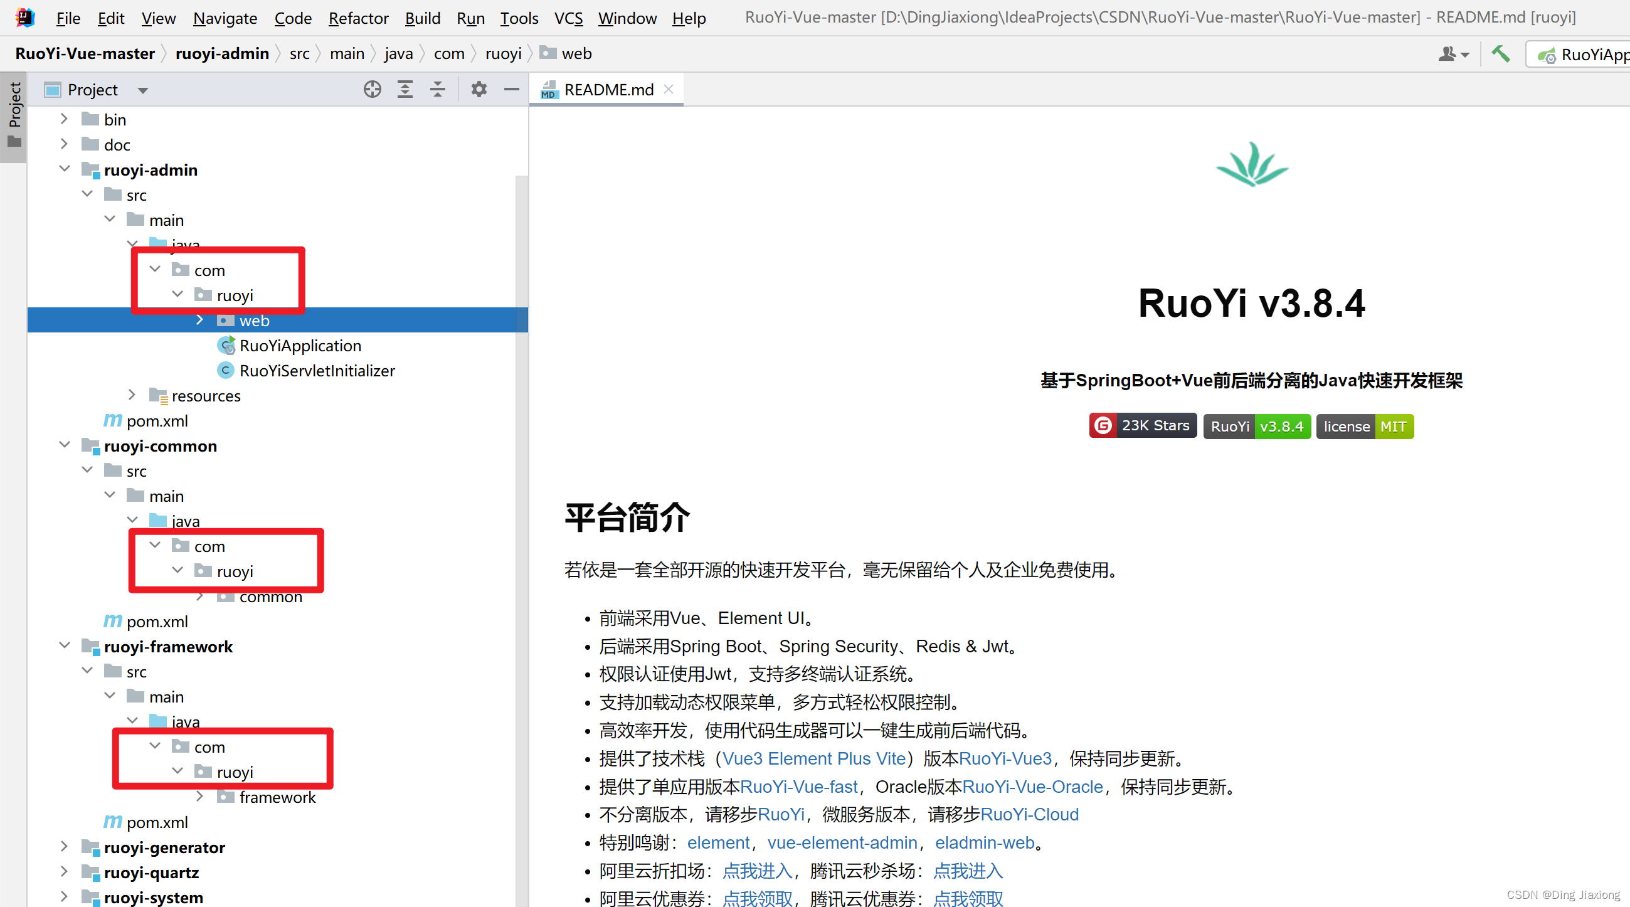The height and width of the screenshot is (907, 1630).
Task: Click the ruoyi-admin module folder icon
Action: 90,169
